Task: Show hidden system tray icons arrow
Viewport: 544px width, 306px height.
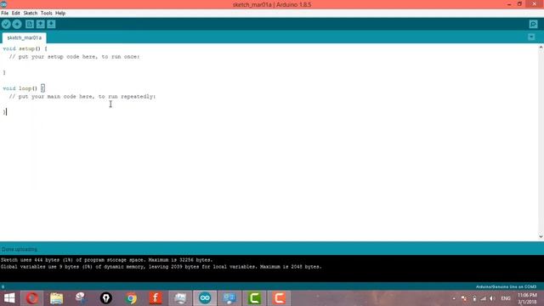Action: point(454,298)
